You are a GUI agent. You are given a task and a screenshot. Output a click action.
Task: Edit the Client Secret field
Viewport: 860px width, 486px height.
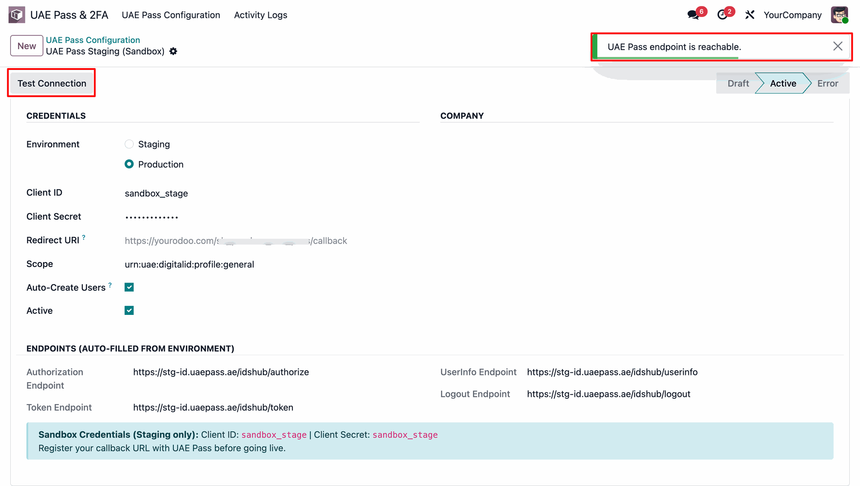272,217
